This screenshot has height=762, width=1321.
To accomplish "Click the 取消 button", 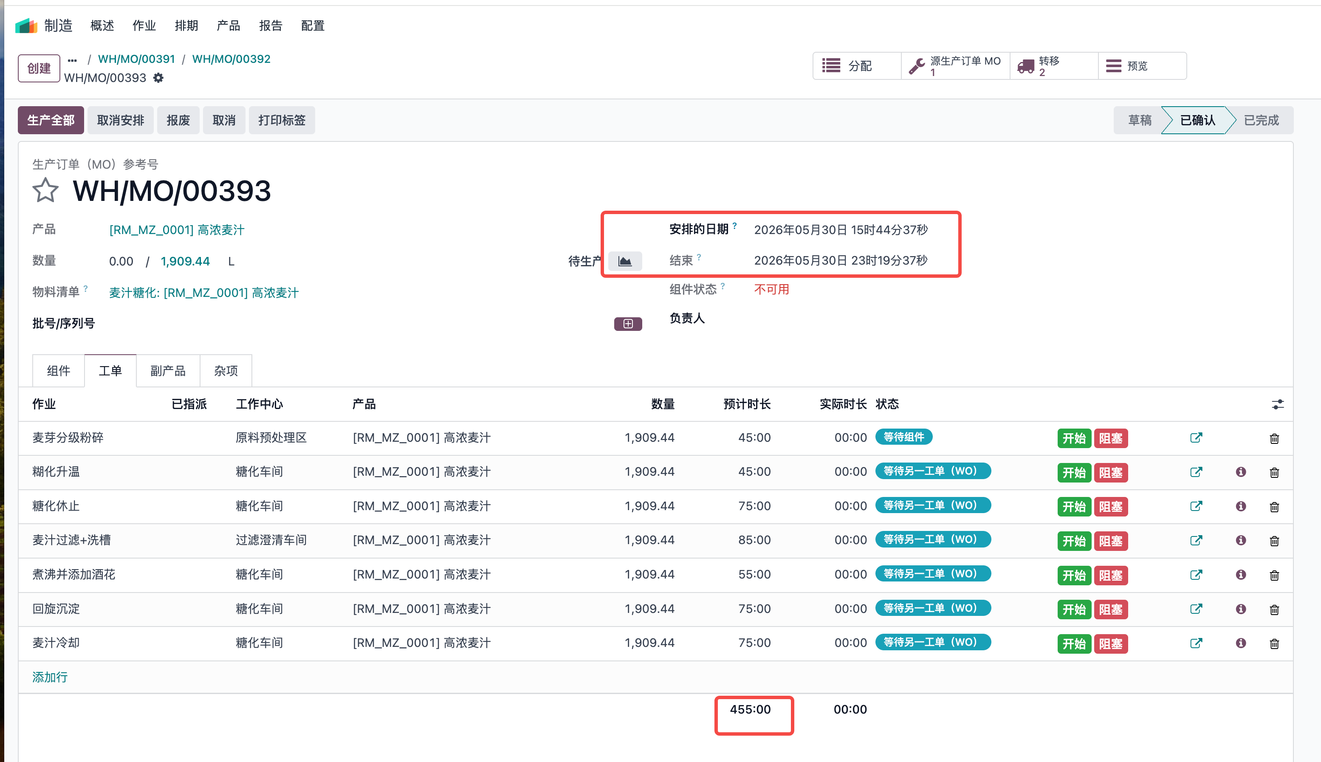I will [224, 120].
